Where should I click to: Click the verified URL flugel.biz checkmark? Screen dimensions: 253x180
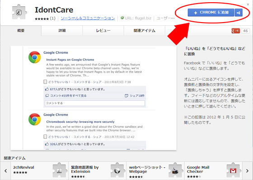[x=122, y=18]
